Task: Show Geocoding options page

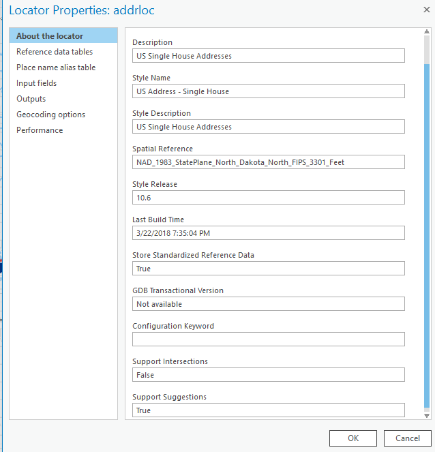Action: (x=51, y=115)
